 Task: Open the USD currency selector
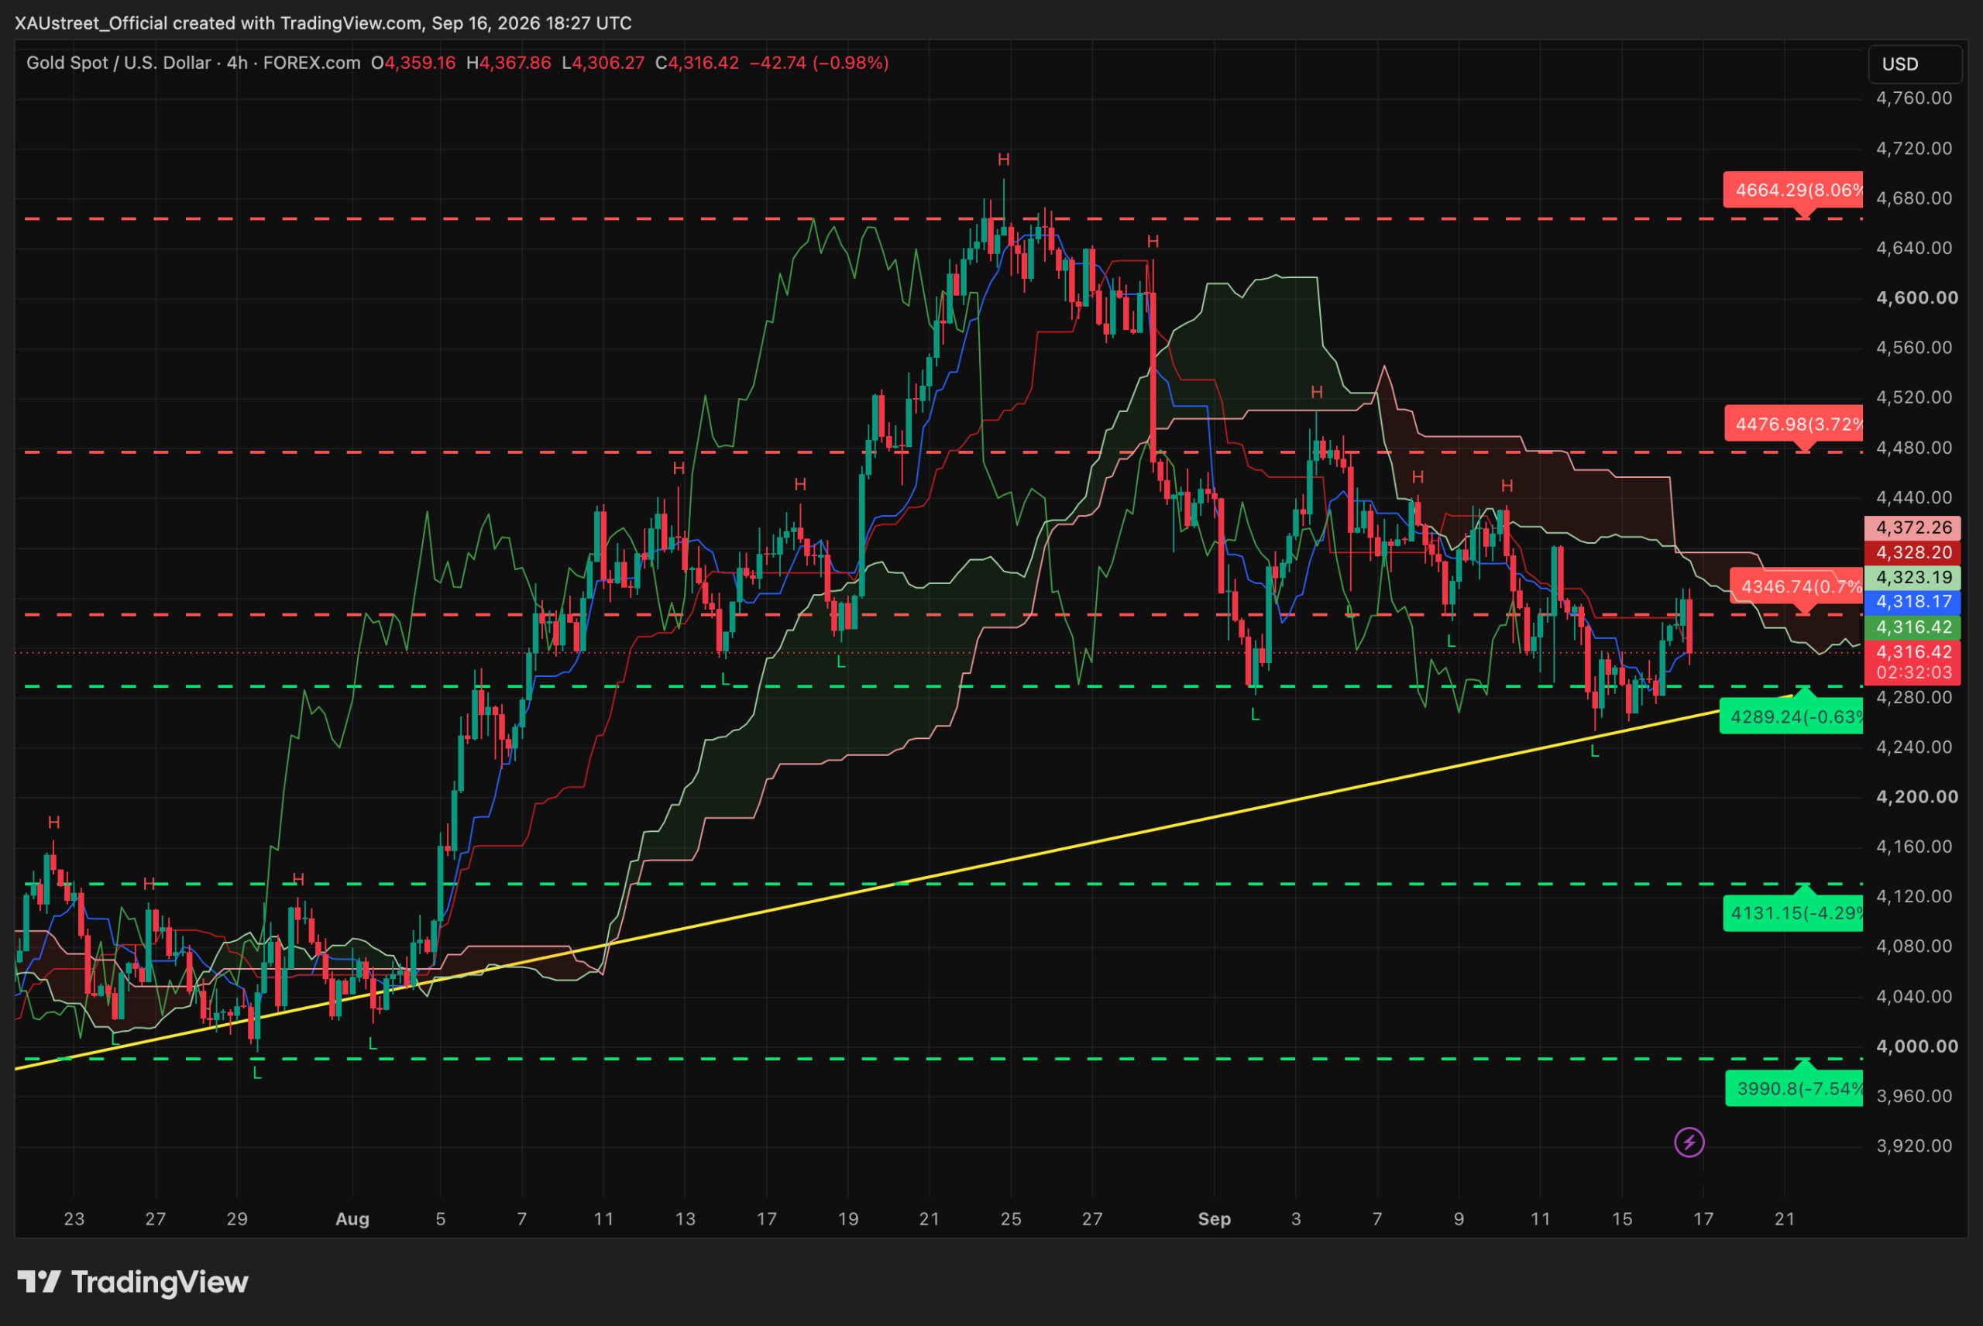pos(1913,64)
